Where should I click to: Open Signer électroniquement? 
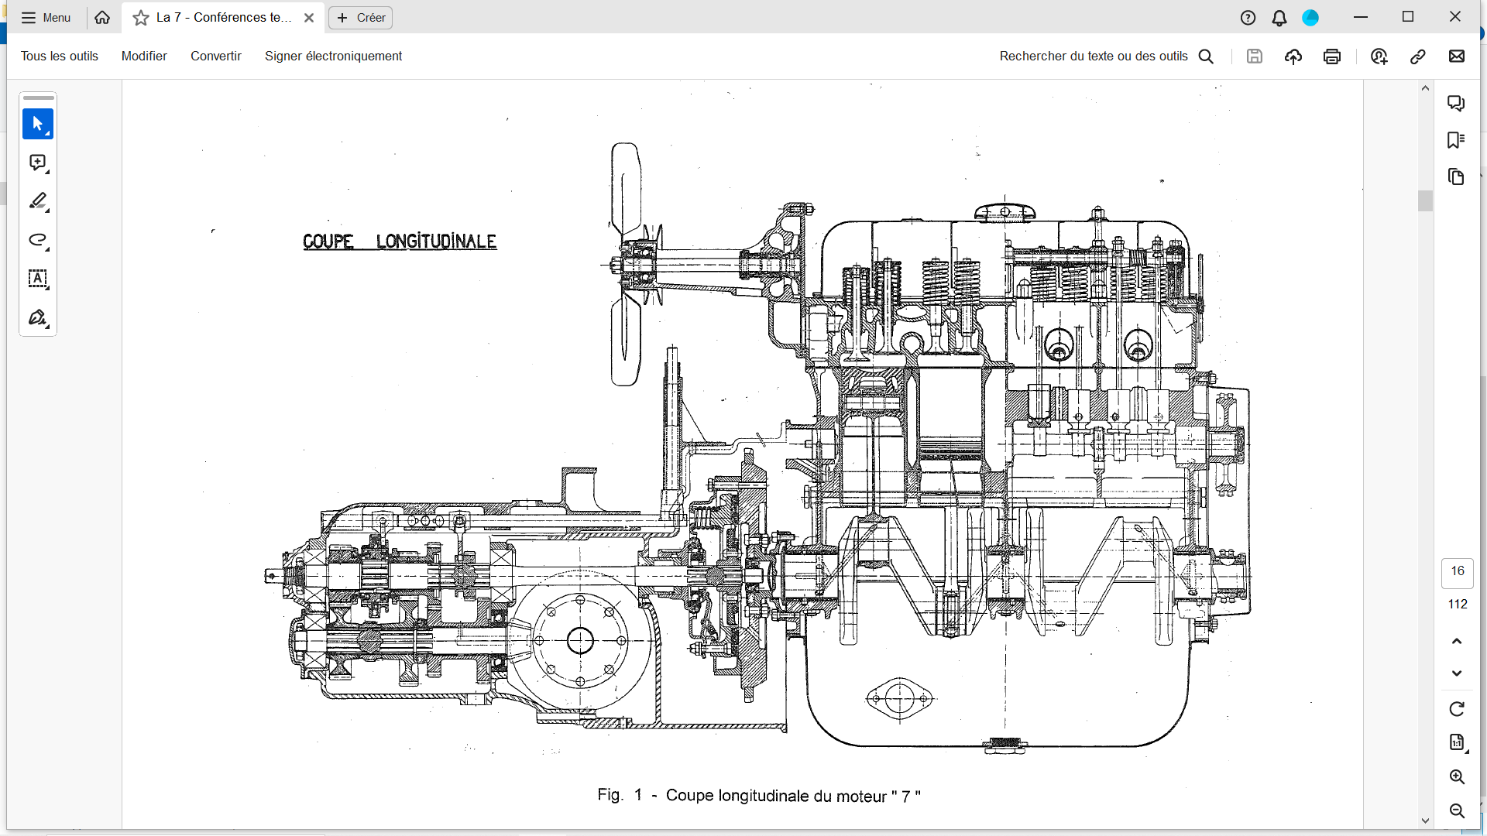[x=333, y=56]
